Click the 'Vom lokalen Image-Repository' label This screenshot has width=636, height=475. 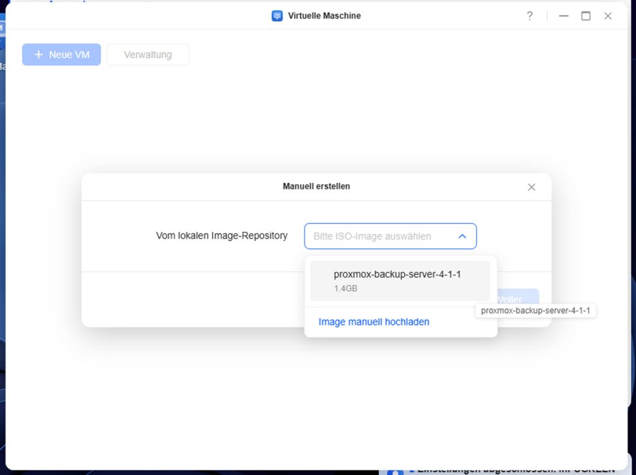tap(222, 236)
